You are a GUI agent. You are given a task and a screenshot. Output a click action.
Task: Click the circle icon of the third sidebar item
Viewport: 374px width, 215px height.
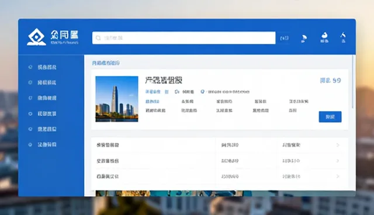[30, 98]
